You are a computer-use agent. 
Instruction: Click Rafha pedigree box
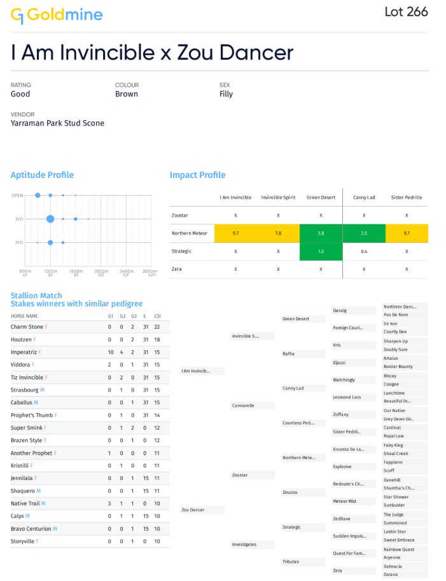click(303, 354)
